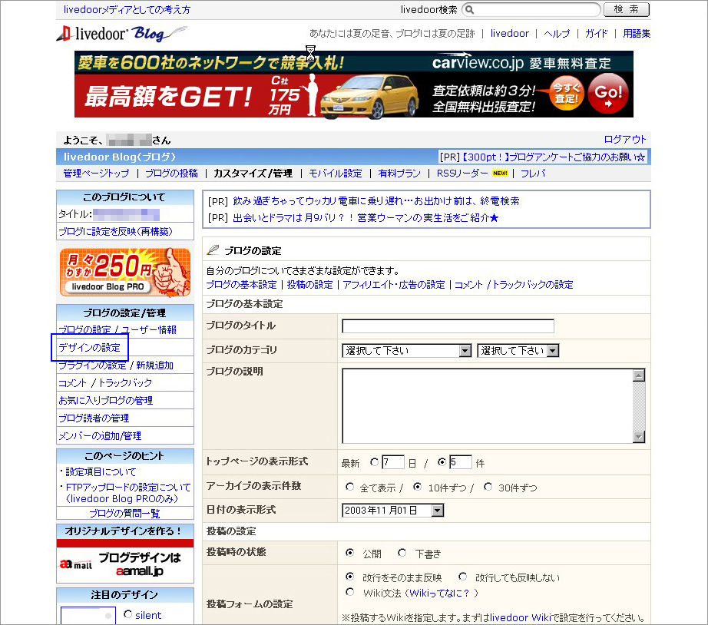Open the second ブログのカテゴリ dropdown

pyautogui.click(x=518, y=351)
